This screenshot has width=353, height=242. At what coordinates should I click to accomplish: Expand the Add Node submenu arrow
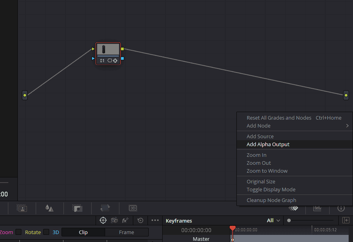coord(347,126)
